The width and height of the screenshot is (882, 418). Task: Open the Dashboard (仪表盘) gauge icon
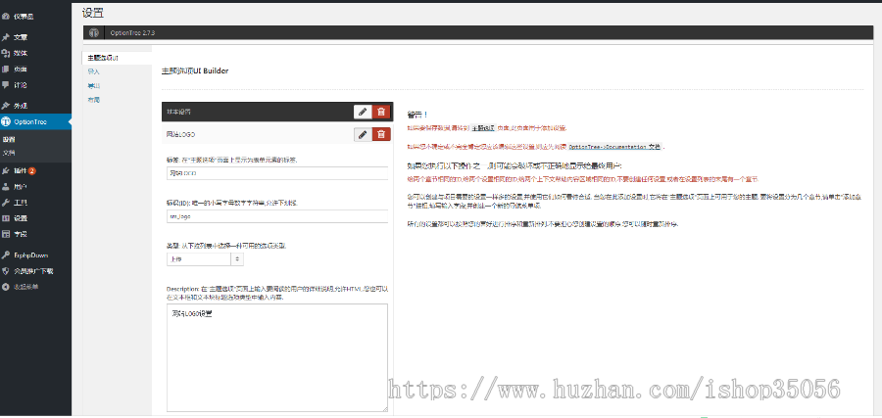tap(6, 17)
